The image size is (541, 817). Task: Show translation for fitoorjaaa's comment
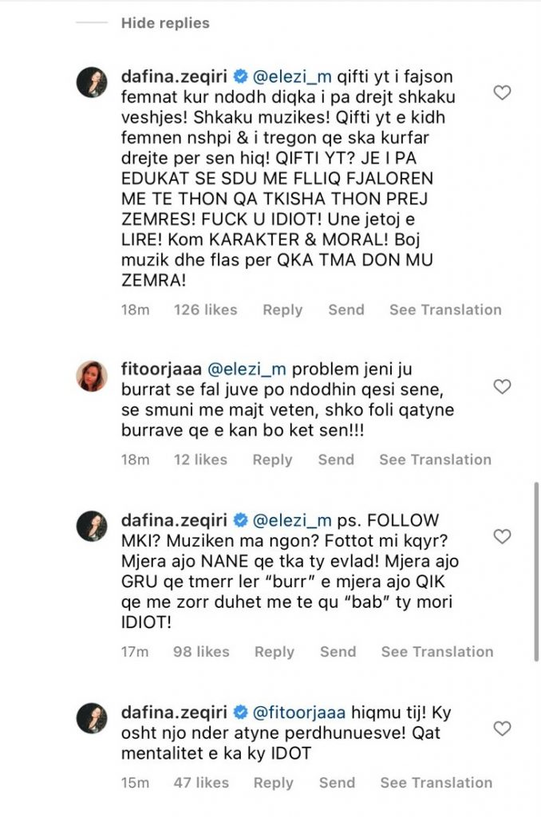coord(435,460)
